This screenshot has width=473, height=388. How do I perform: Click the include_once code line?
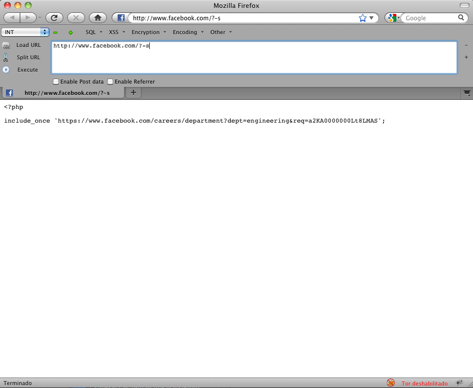195,121
